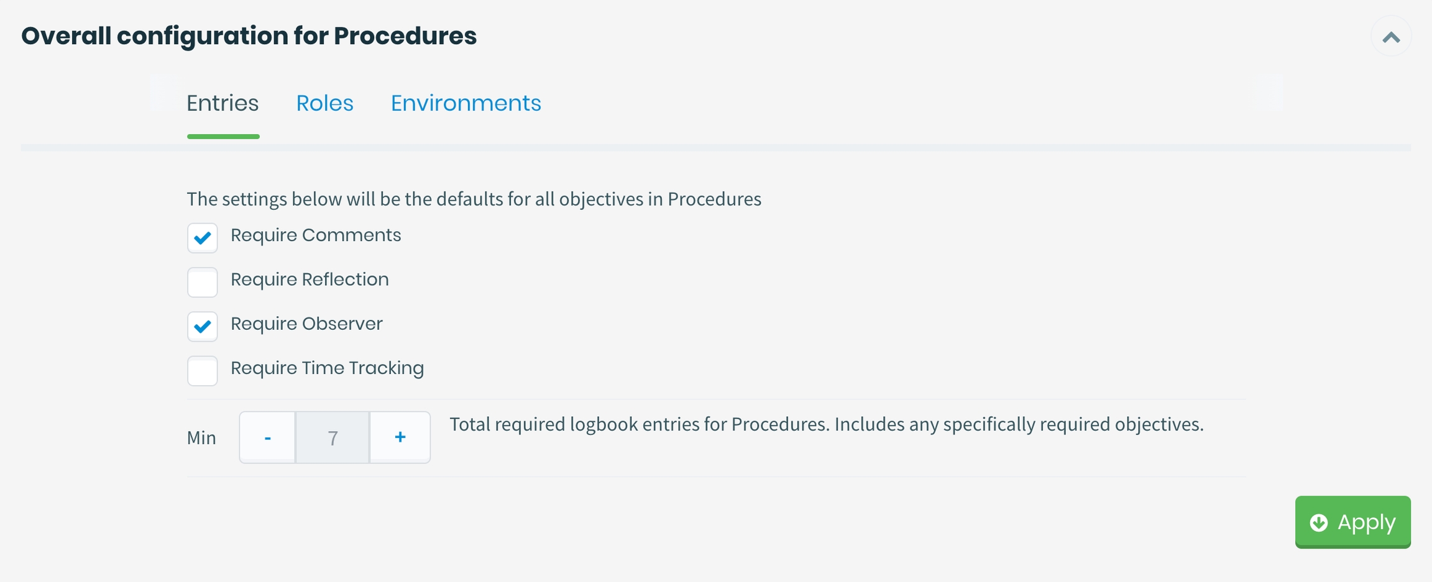Tick the Require Time Tracking checkbox
Image resolution: width=1432 pixels, height=582 pixels.
tap(203, 371)
